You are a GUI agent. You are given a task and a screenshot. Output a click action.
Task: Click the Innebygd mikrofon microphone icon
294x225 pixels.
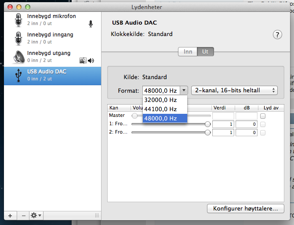point(18,20)
